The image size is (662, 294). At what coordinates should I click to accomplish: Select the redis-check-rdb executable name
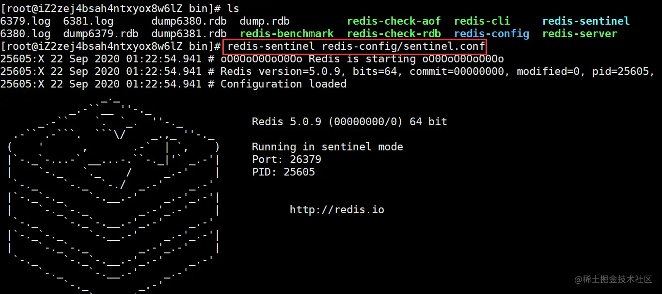pos(394,34)
